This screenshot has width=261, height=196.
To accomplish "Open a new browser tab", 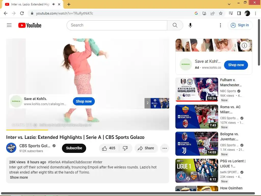I will (x=69, y=4).
